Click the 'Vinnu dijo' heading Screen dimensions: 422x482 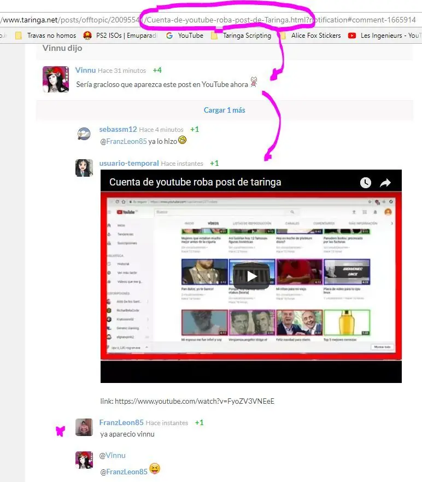tap(62, 48)
